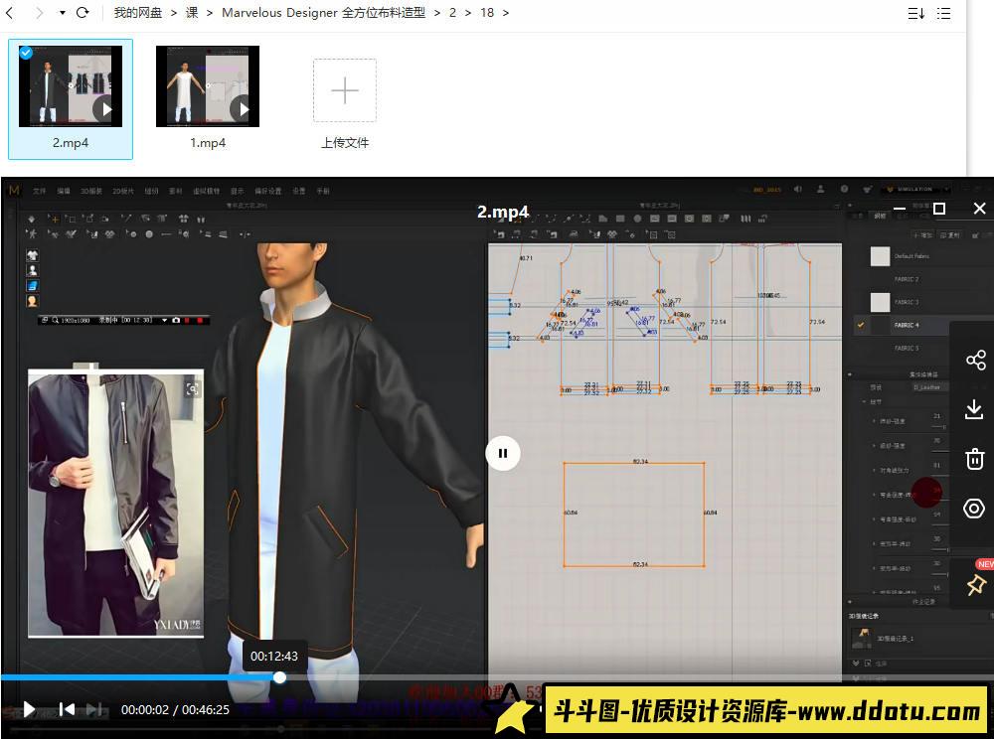Delete the file with the trash icon
This screenshot has width=994, height=739.
tap(974, 459)
